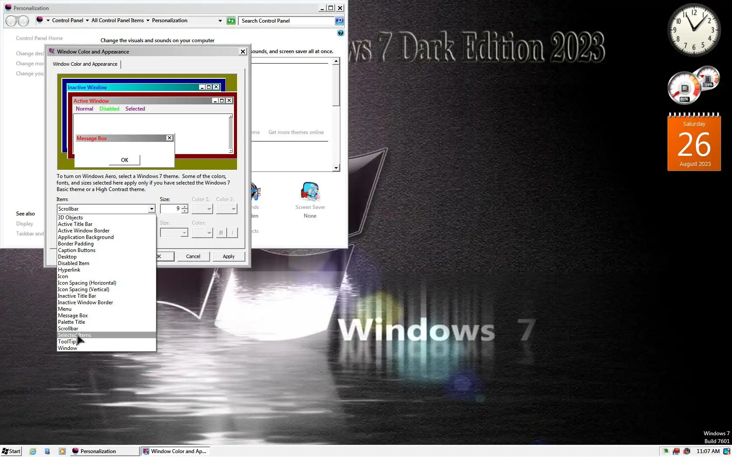The image size is (732, 457).
Task: Select Application Background in the list
Action: 106,237
